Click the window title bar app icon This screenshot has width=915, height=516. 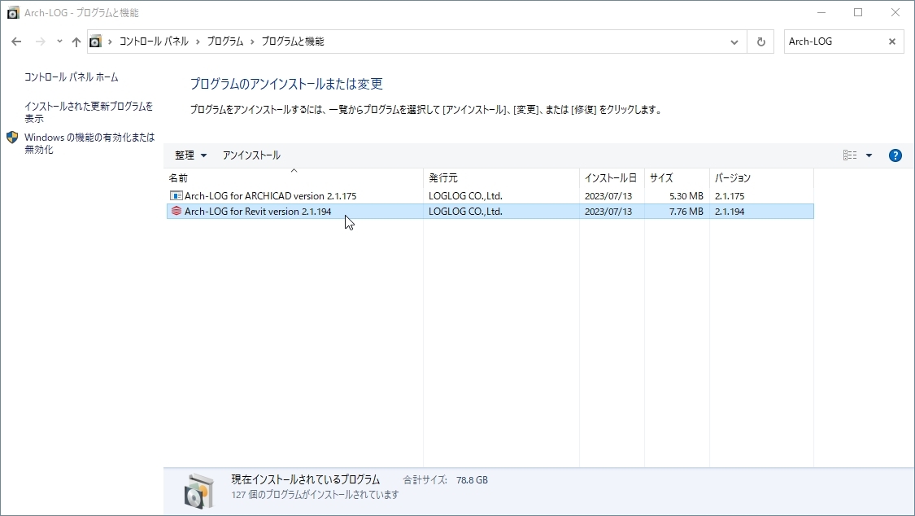click(13, 12)
